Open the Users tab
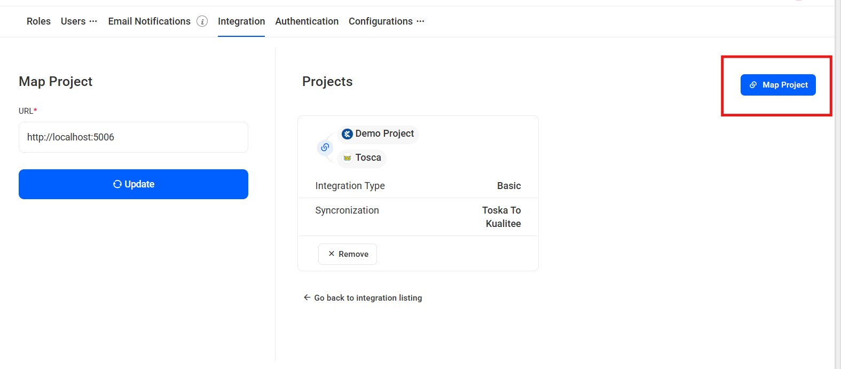 tap(73, 21)
